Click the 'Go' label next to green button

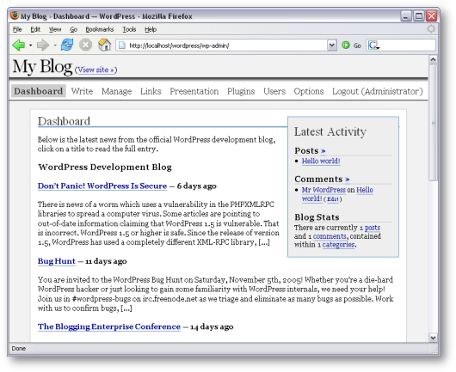pos(357,46)
